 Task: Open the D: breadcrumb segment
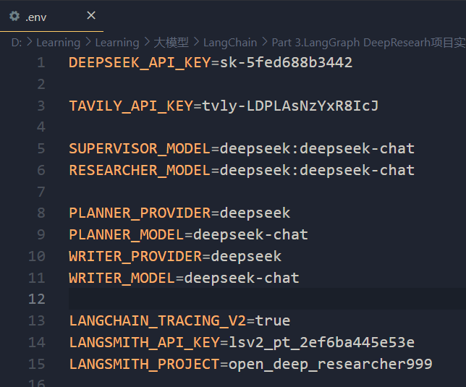[17, 43]
